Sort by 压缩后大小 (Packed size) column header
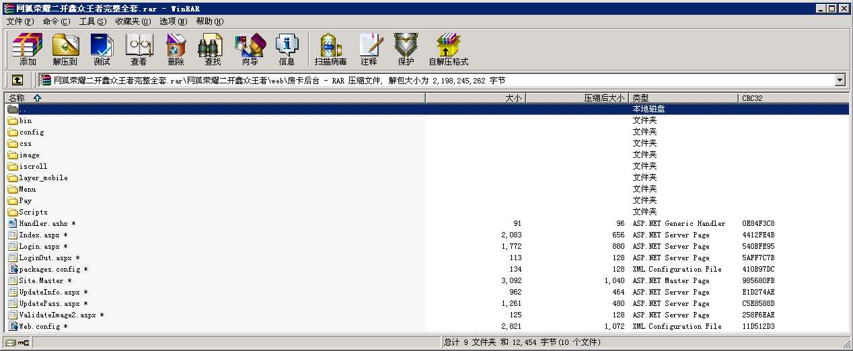Image resolution: width=853 pixels, height=351 pixels. [577, 98]
